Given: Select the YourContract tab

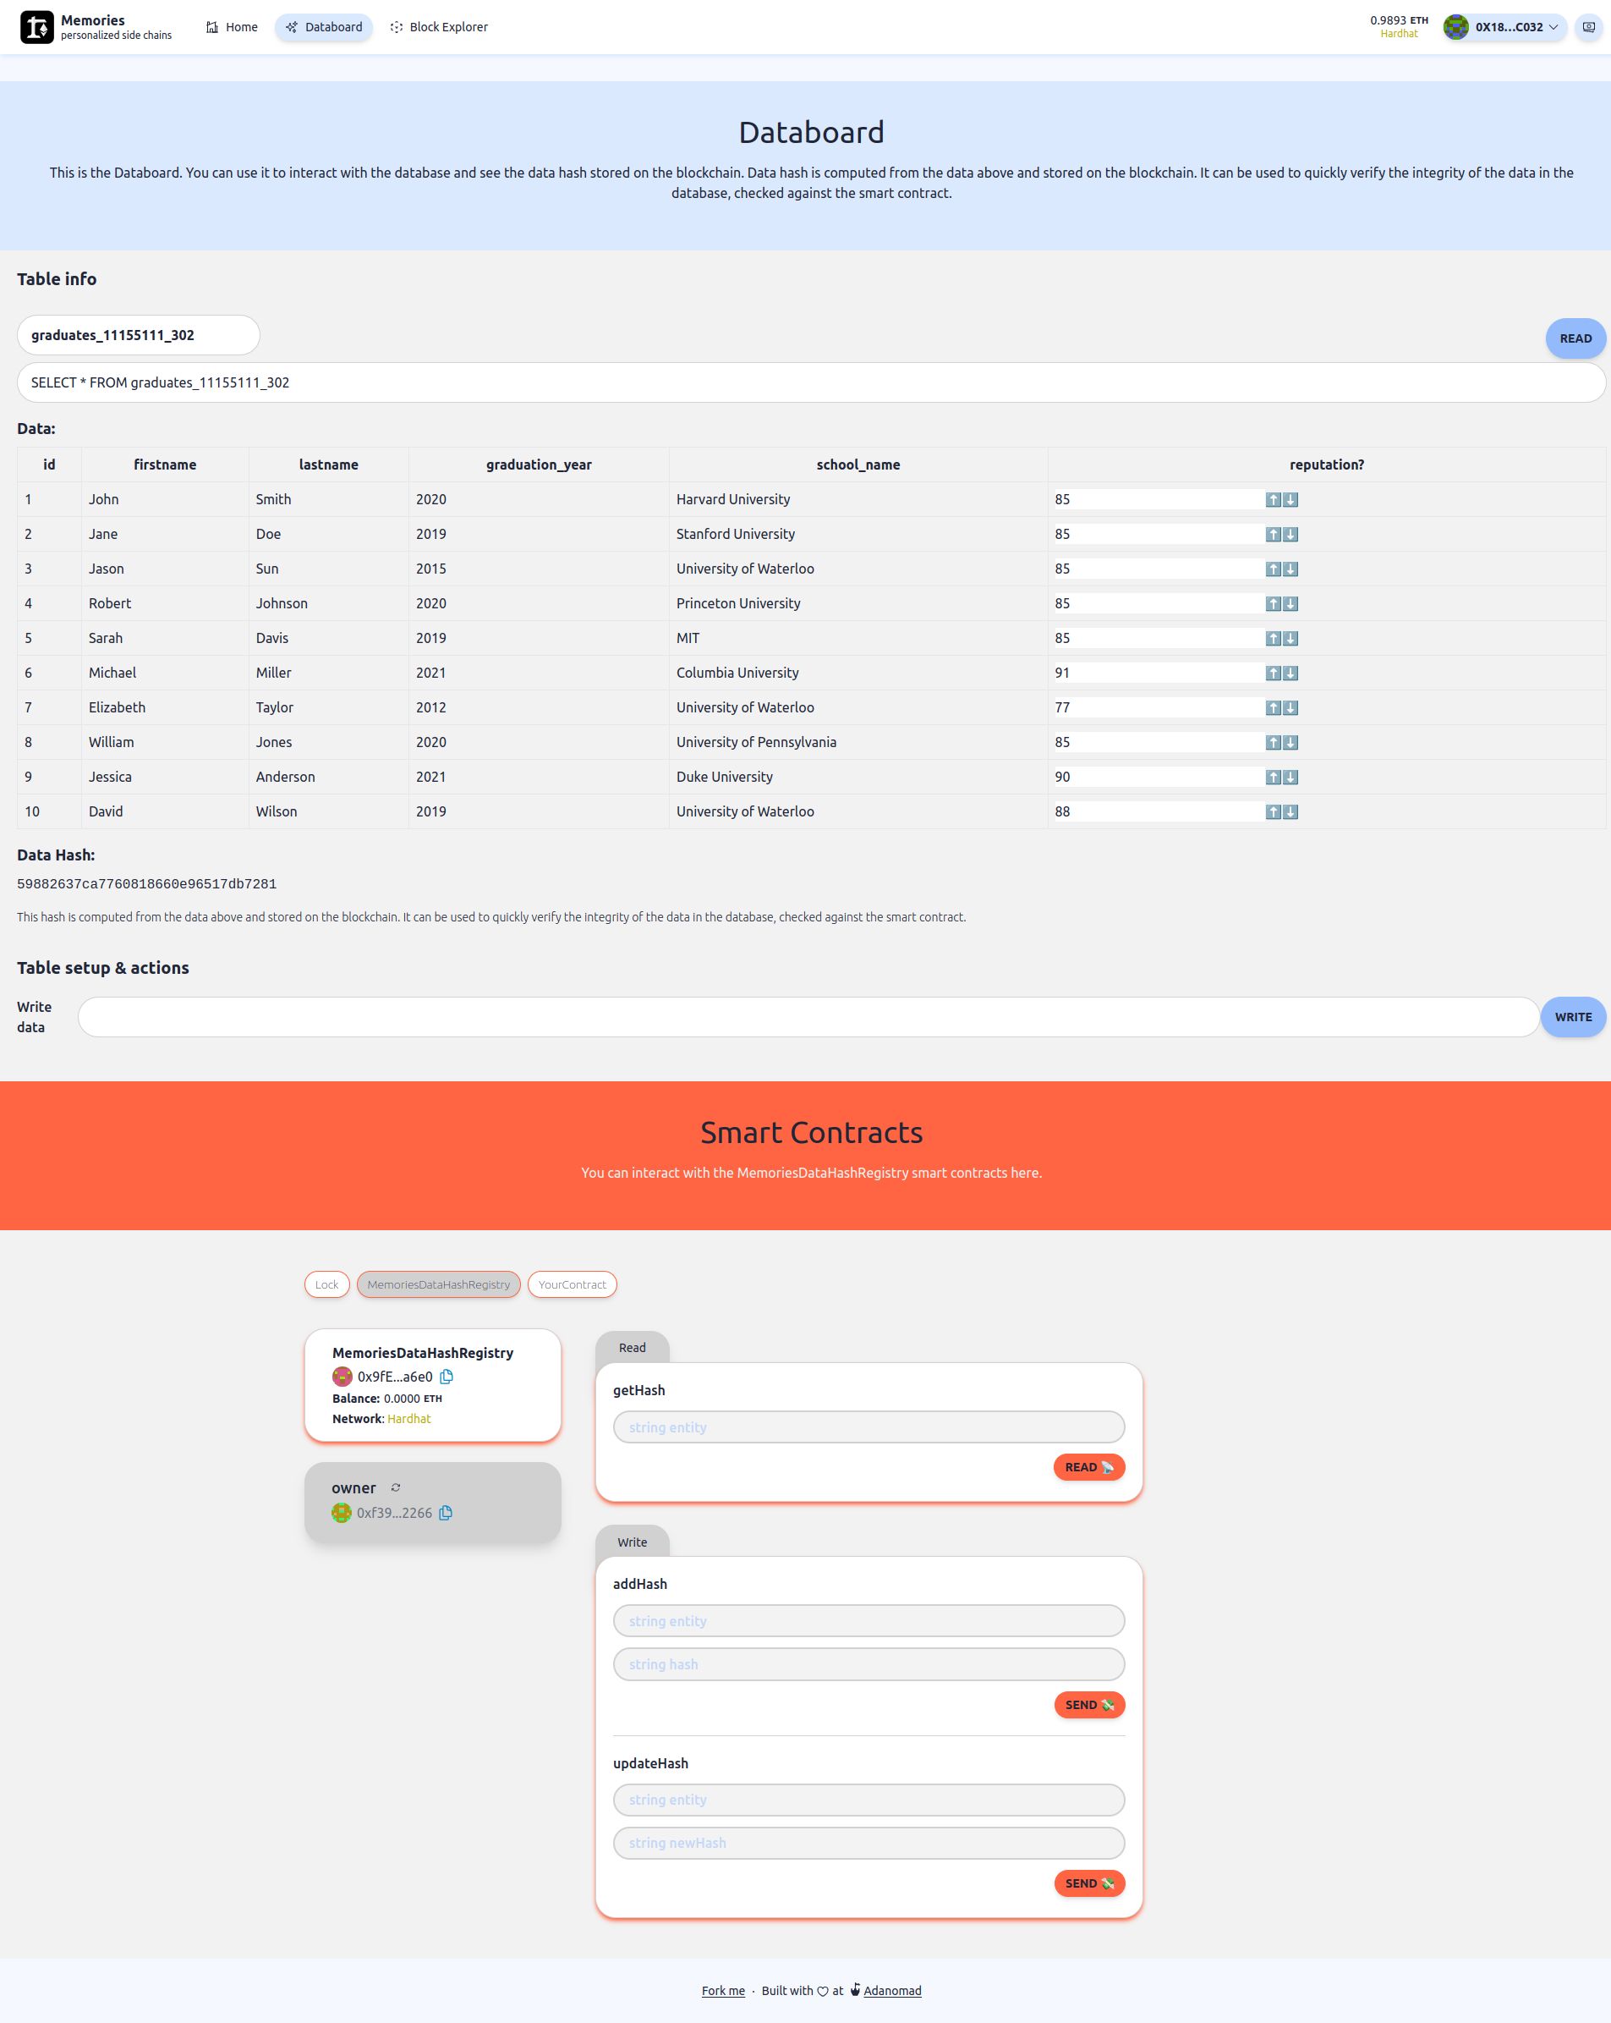Looking at the screenshot, I should (x=572, y=1284).
